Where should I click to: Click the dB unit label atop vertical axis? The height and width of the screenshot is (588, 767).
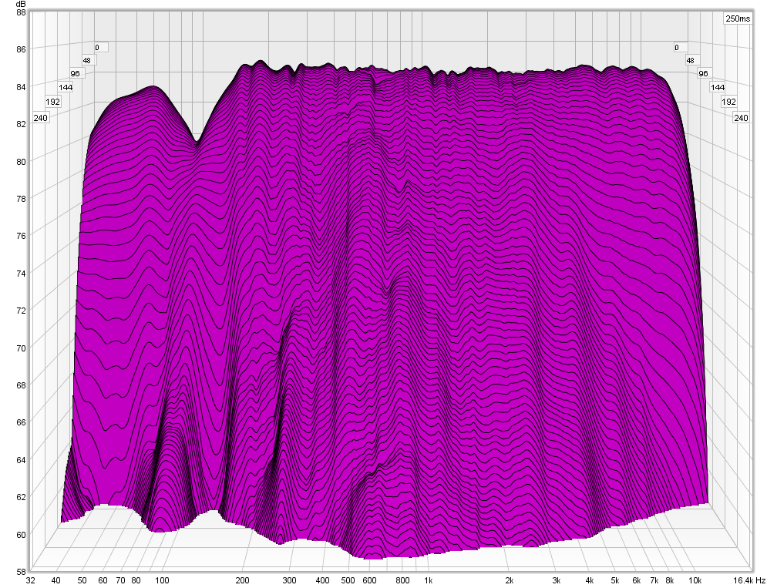tap(20, 3)
